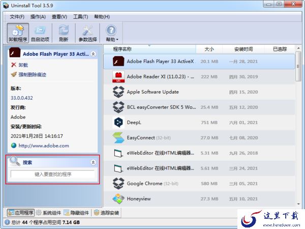Select the EasyConnect program icon
The height and width of the screenshot is (229, 305).
[x=118, y=138]
